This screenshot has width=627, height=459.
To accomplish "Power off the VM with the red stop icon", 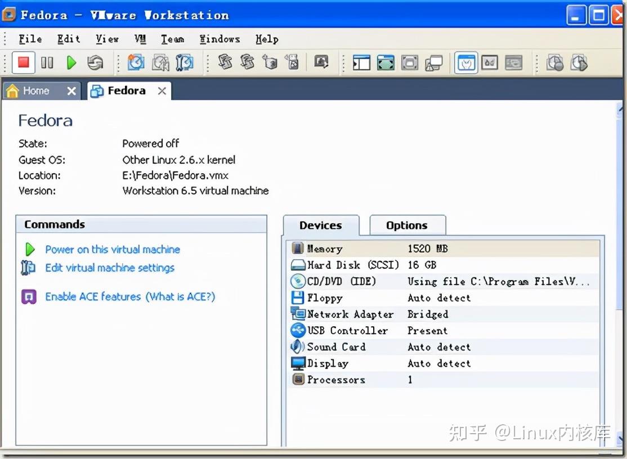I will [23, 62].
